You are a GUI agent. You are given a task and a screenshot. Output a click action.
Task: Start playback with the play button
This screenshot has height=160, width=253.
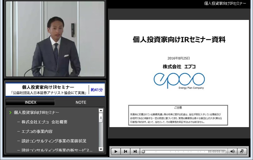116,151
